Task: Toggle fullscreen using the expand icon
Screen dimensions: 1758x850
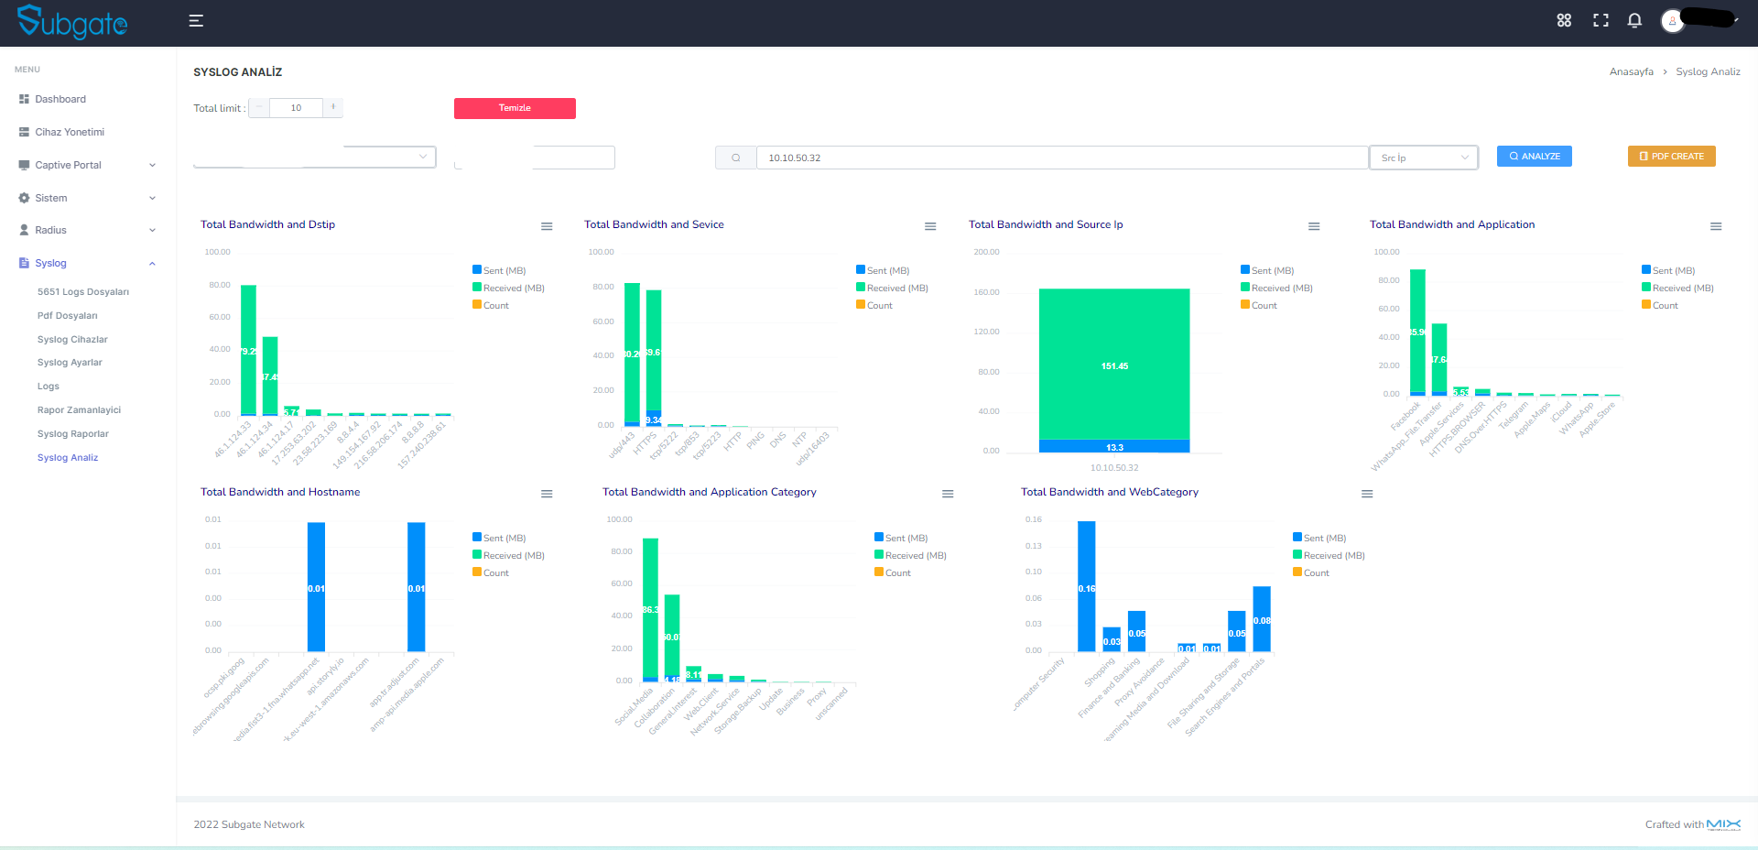Action: point(1601,20)
